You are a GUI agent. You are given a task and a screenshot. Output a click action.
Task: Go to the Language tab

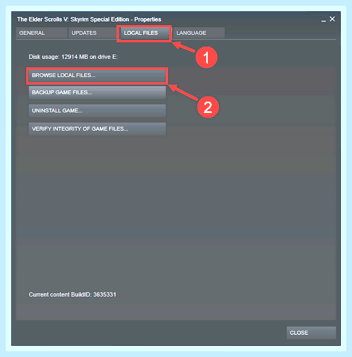click(x=199, y=33)
